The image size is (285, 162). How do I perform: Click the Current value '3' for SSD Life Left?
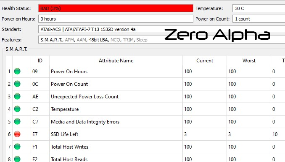[x=185, y=134]
